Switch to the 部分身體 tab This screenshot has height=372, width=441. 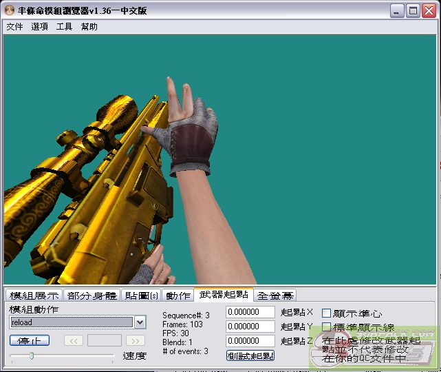(x=93, y=296)
